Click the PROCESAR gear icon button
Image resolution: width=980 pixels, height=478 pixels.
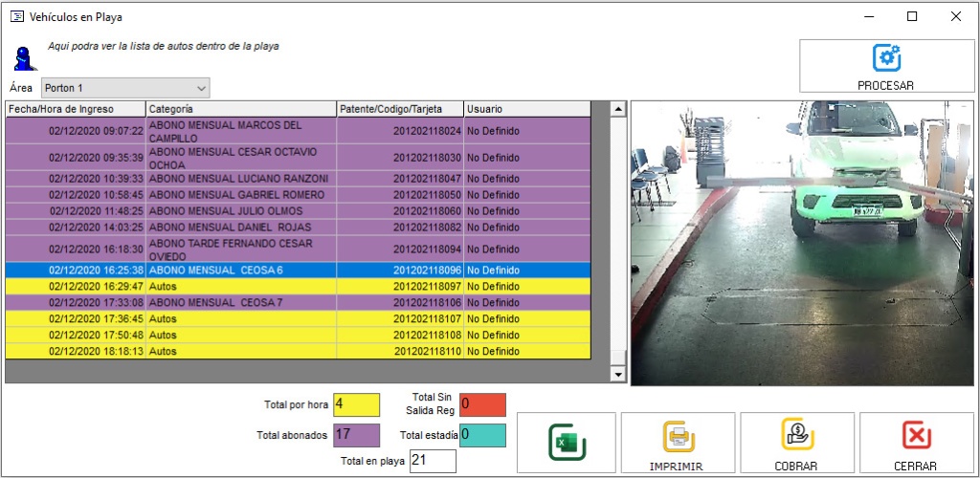click(x=886, y=58)
